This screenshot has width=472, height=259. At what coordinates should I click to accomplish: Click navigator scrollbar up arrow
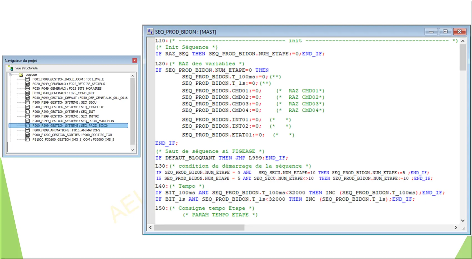point(133,76)
